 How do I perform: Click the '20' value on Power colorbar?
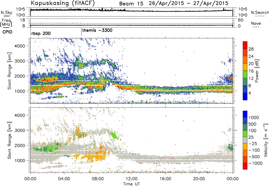(251, 64)
